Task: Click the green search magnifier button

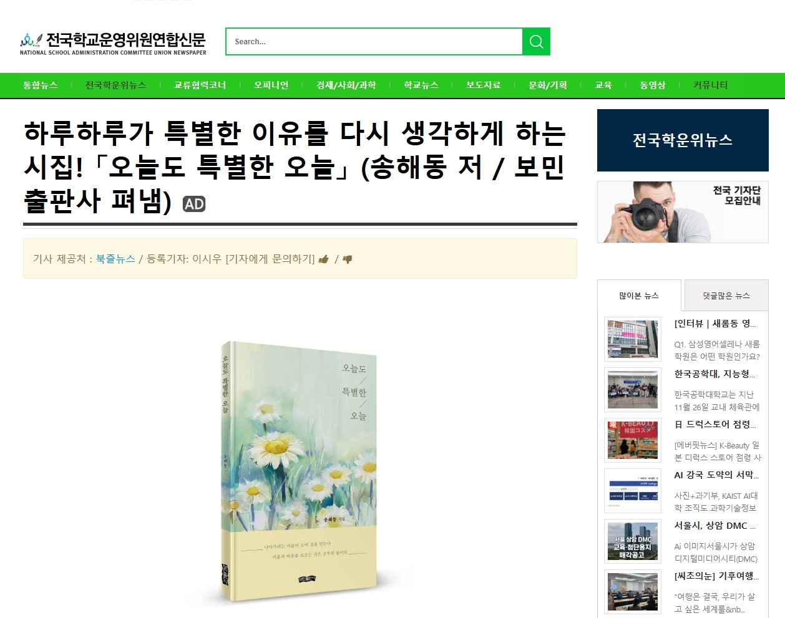Action: (536, 41)
